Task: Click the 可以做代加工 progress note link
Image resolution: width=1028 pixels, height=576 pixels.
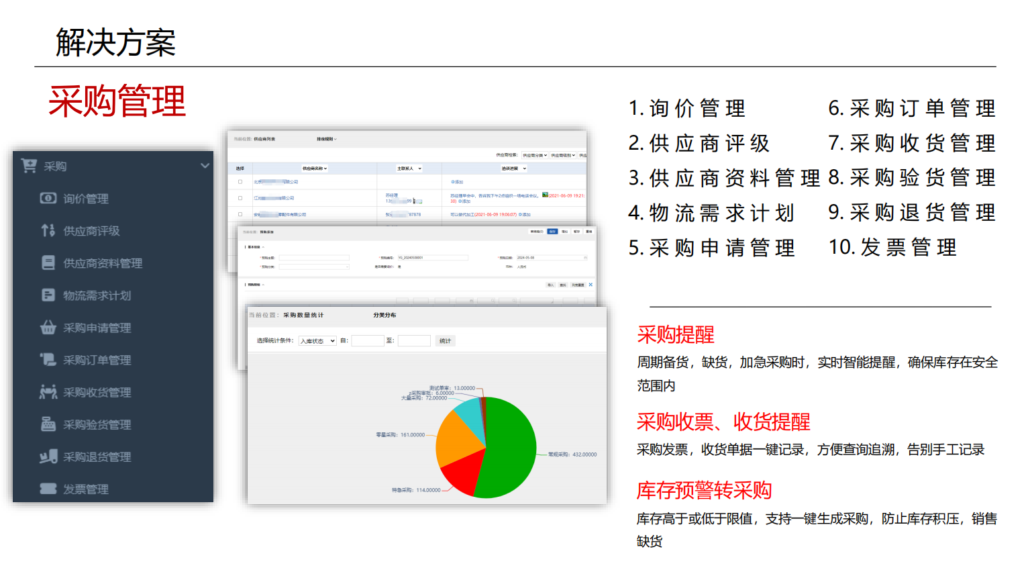Action: [x=462, y=215]
